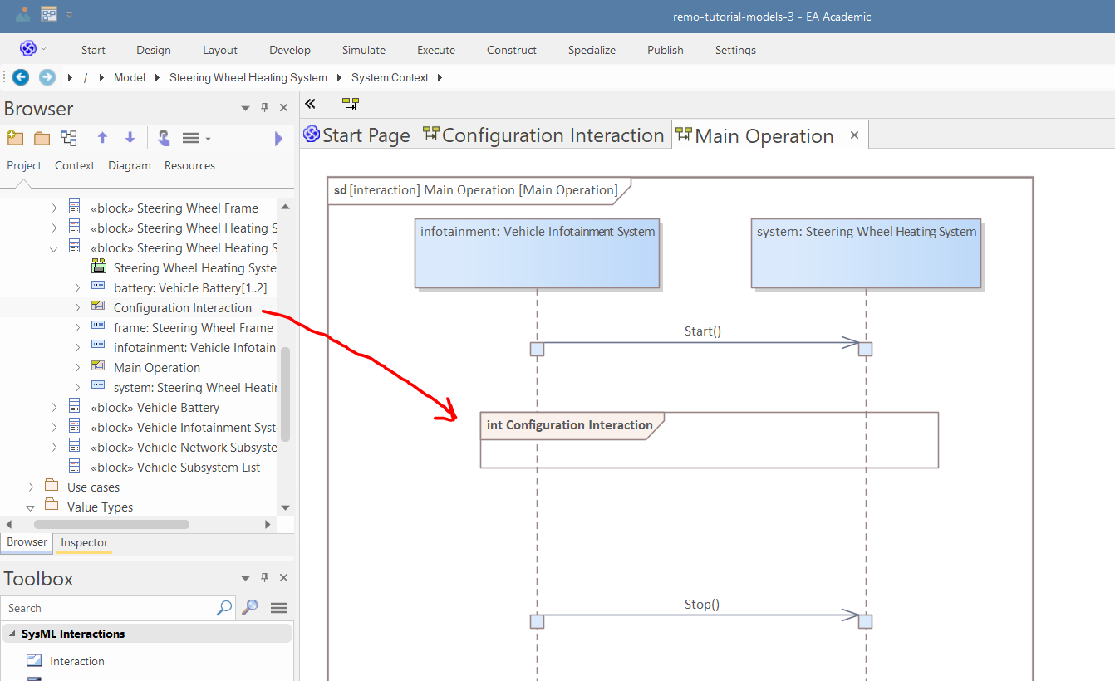The image size is (1115, 681).
Task: Click the blue back navigation arrow
Action: 21,77
